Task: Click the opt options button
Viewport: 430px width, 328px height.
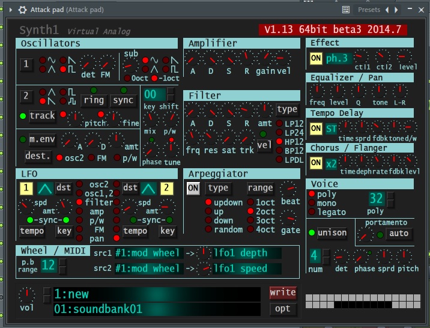Action: [283, 309]
